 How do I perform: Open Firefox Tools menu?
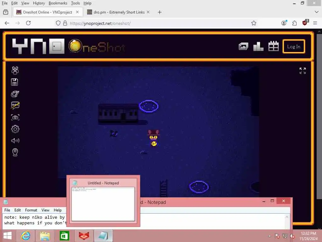tap(75, 3)
